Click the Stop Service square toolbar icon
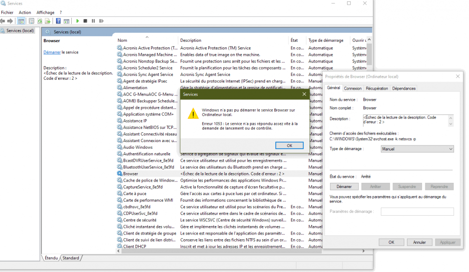The image size is (469, 272). [85, 21]
